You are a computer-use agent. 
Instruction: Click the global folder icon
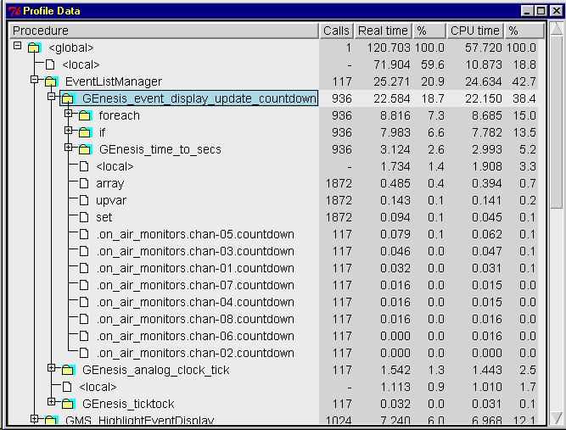[x=33, y=47]
